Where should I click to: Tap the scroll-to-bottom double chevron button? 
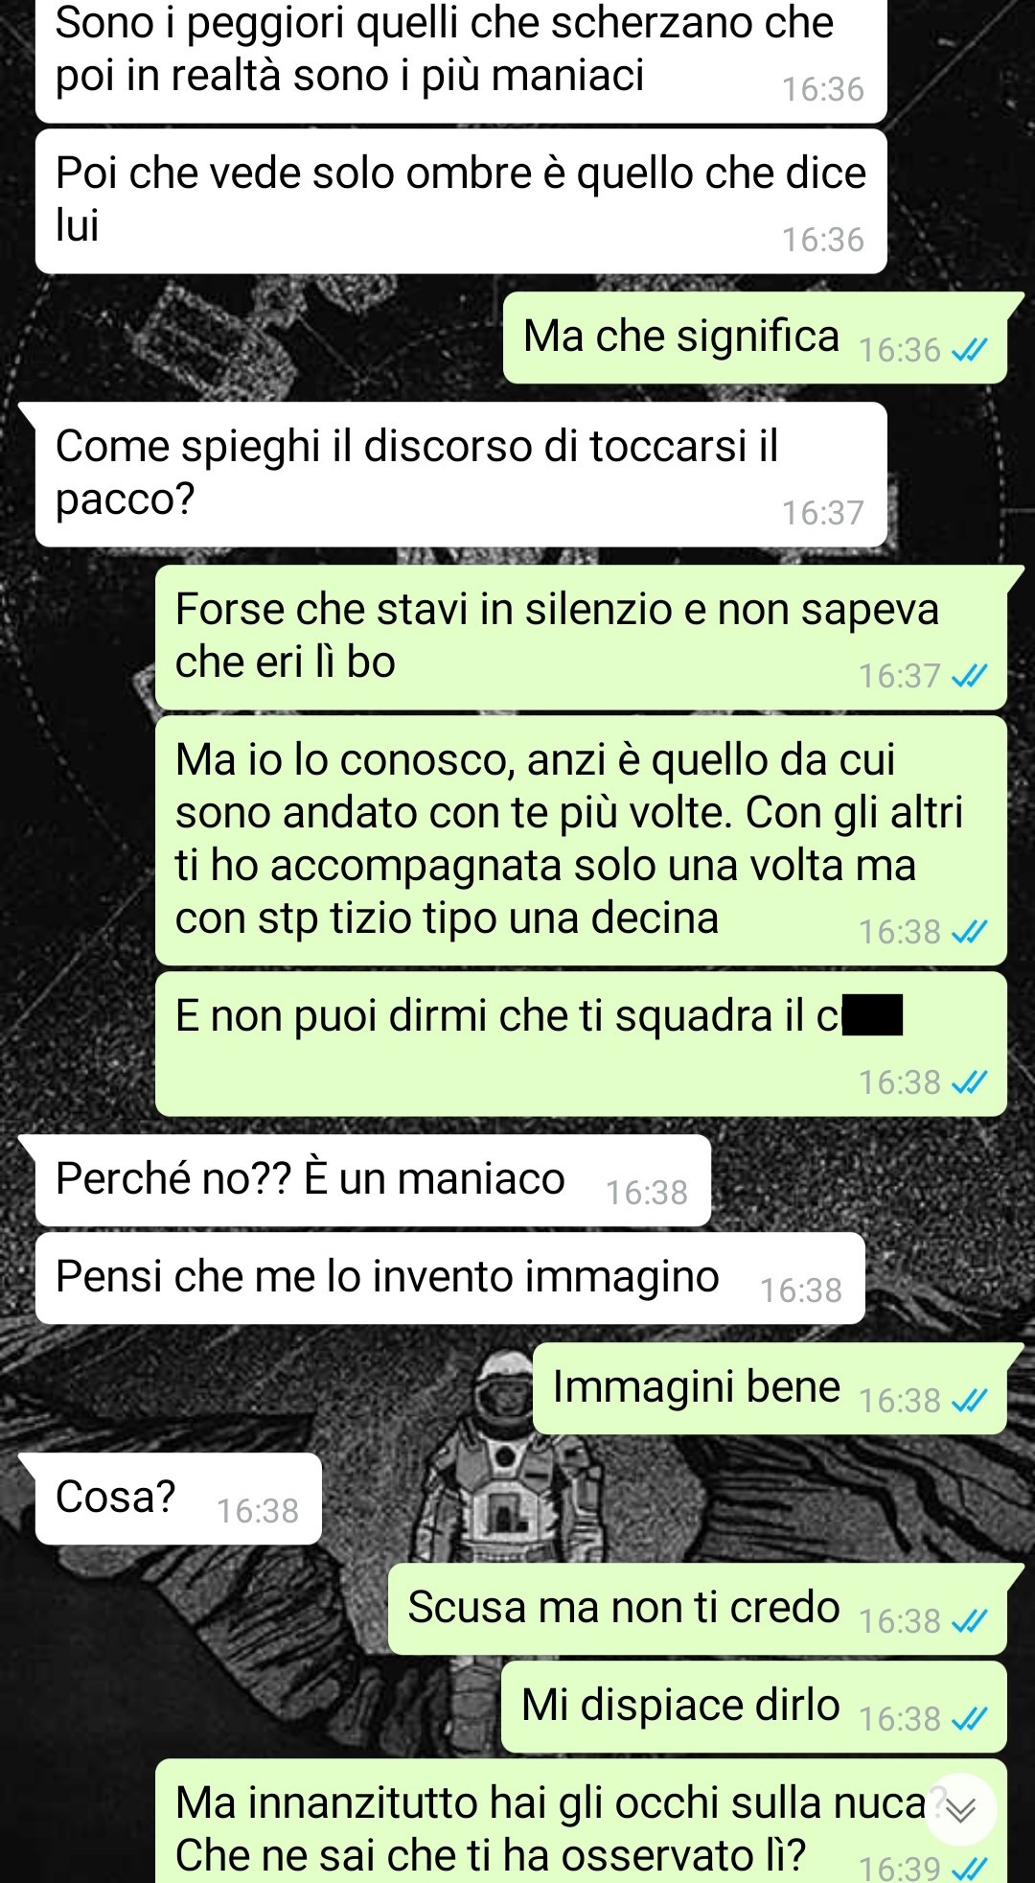coord(961,1809)
